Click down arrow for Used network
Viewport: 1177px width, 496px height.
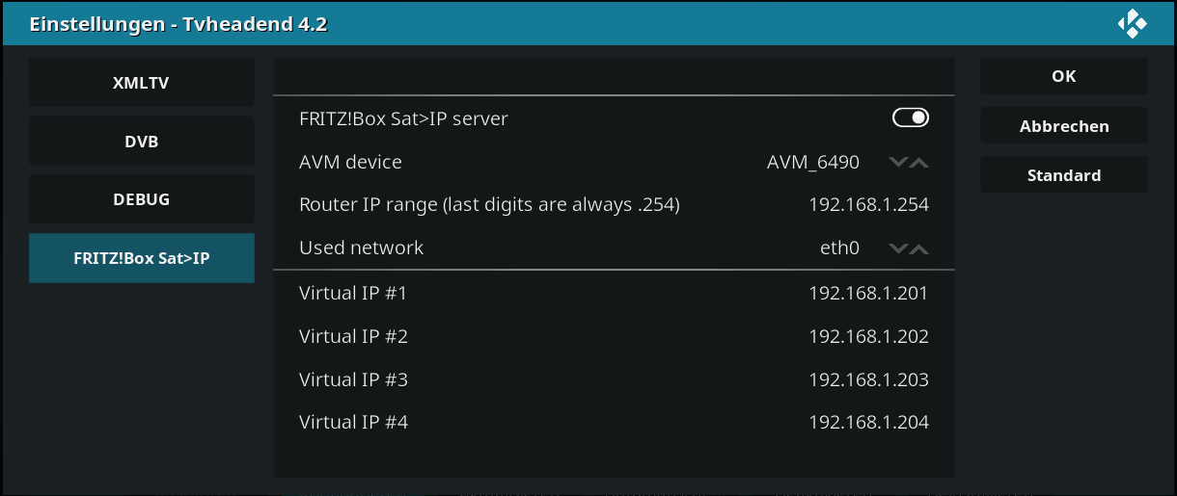click(x=898, y=248)
